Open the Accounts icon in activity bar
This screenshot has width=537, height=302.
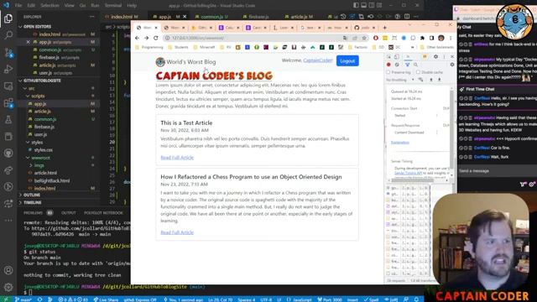pyautogui.click(x=8, y=270)
